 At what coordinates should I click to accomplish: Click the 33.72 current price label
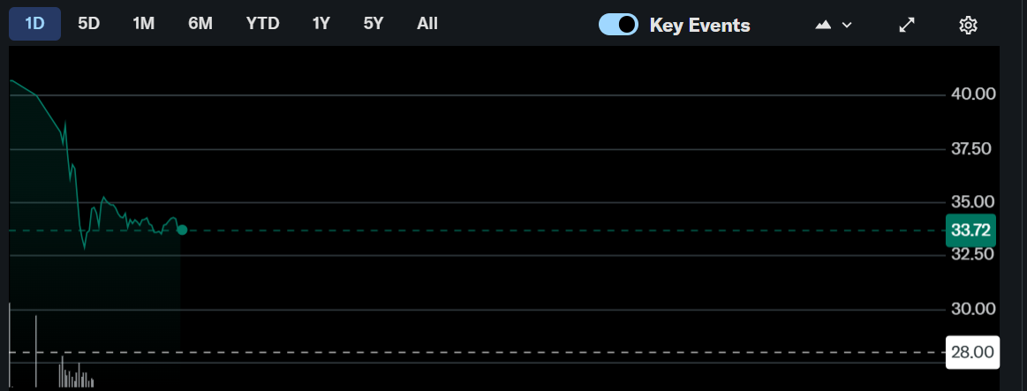pos(970,230)
